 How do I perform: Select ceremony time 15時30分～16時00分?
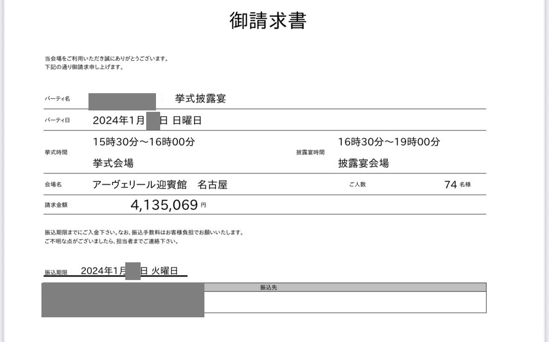coord(143,142)
